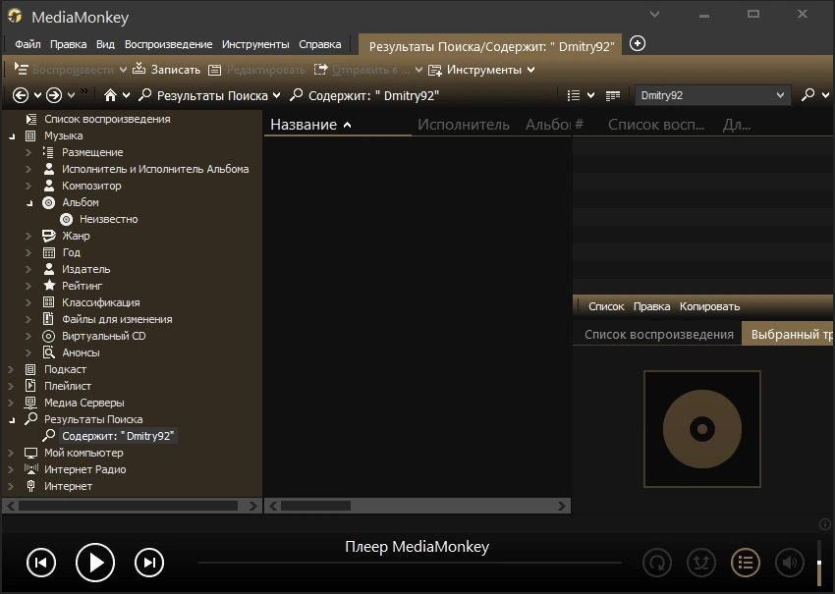Expand the Плейлист tree node

click(11, 386)
